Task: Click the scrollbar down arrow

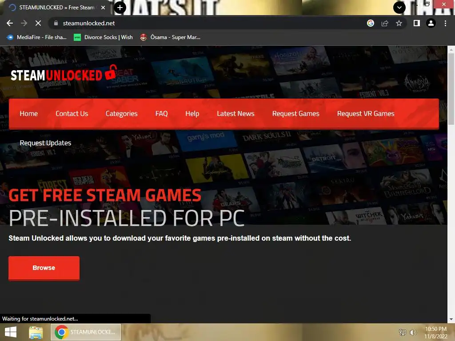Action: click(x=451, y=319)
